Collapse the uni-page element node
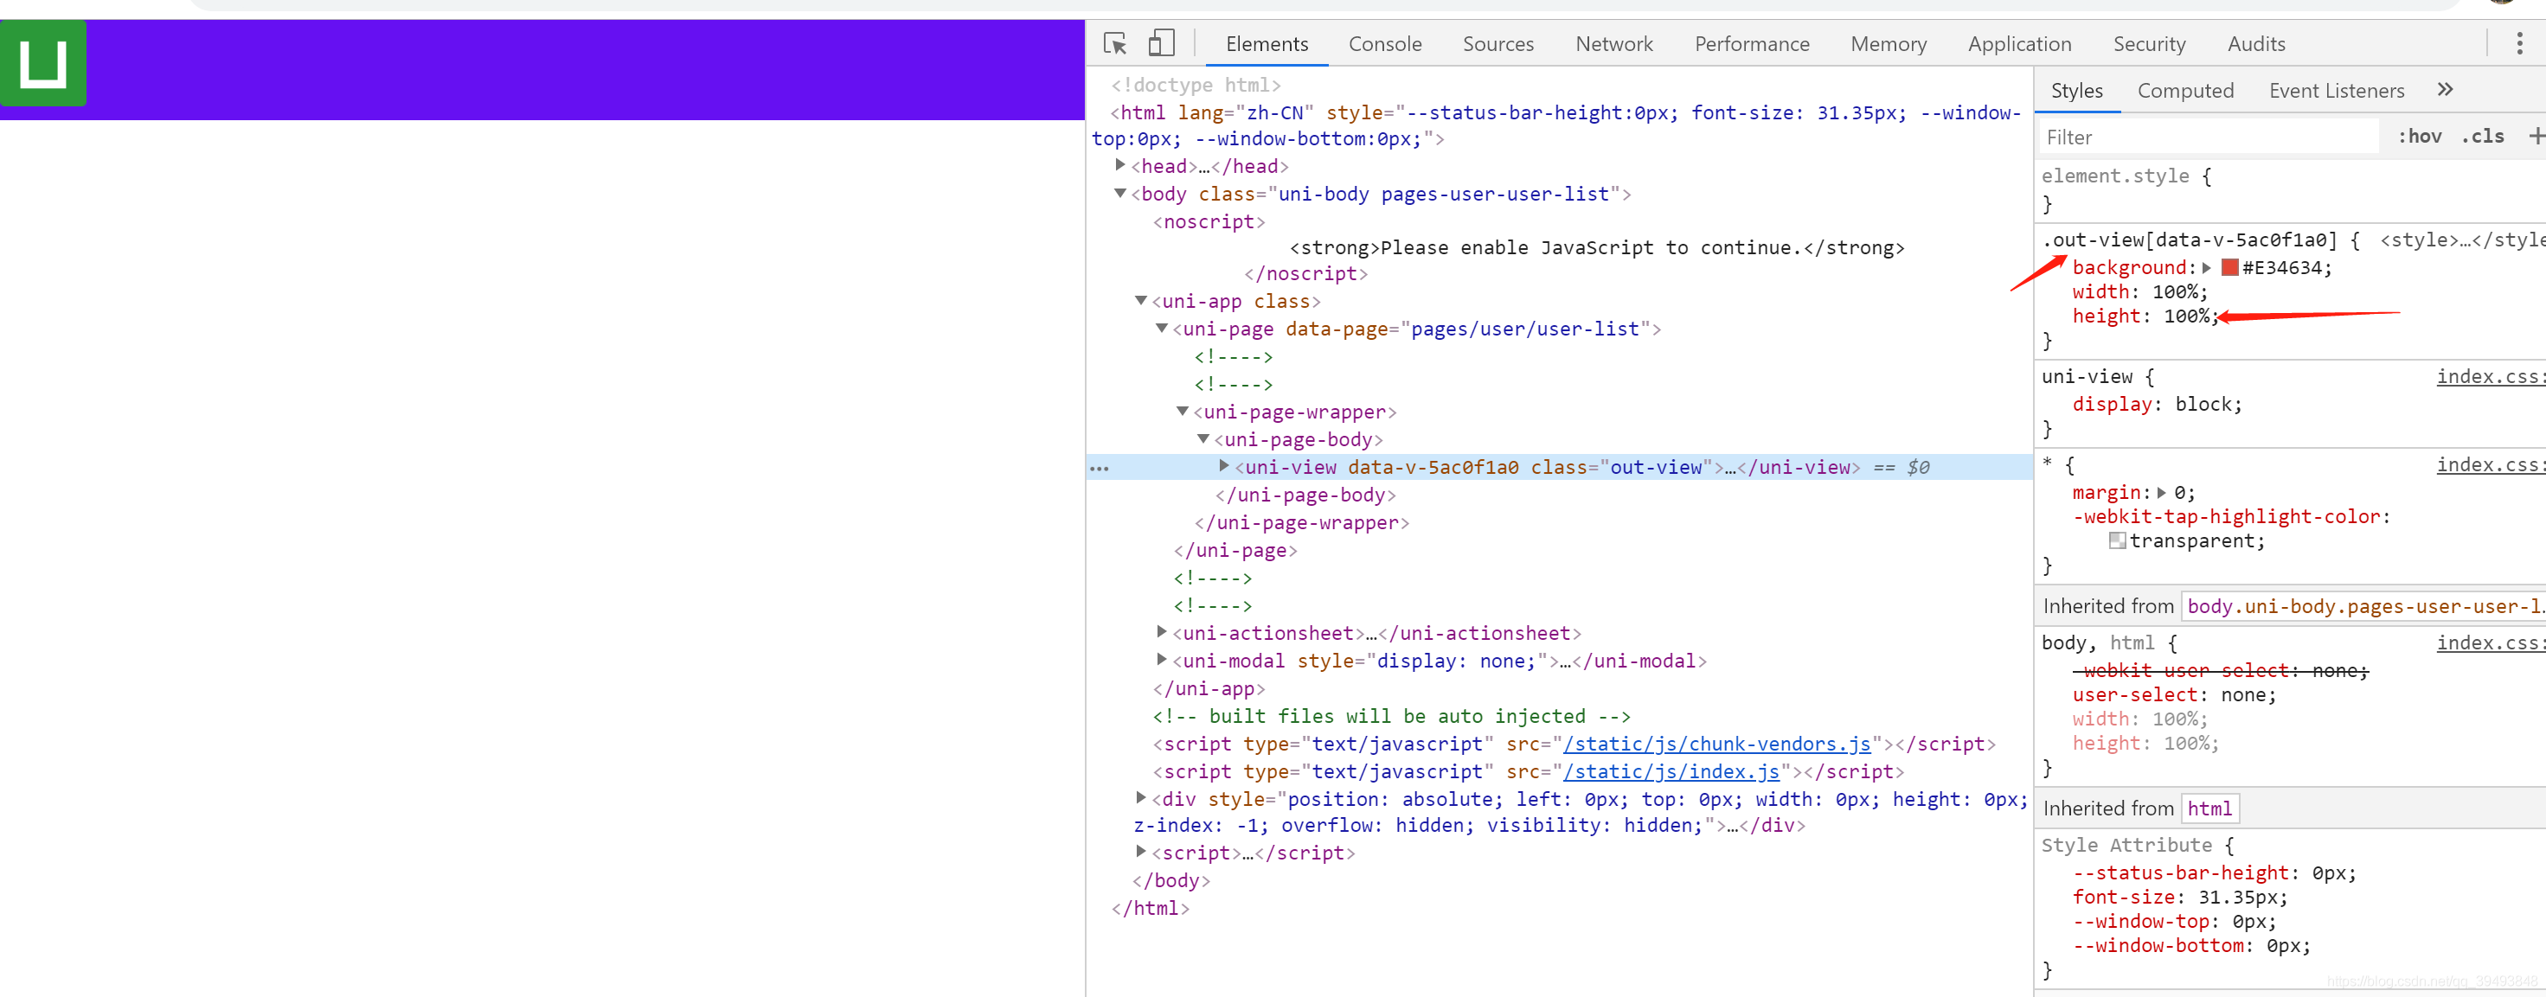 1161,328
